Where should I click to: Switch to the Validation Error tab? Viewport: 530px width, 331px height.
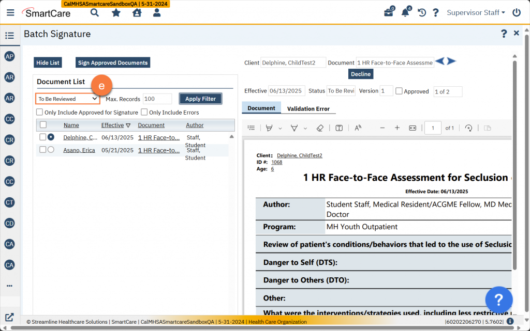coord(308,108)
